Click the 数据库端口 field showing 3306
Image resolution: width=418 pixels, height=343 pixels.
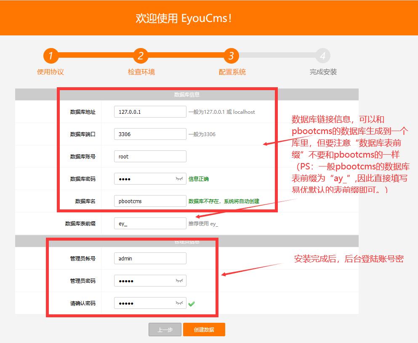(x=150, y=134)
